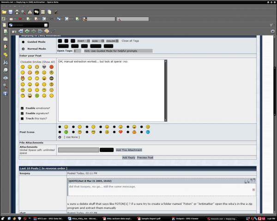Toggle the Enable emoticons checkbox
Viewport: 277px width, 221px height.
pyautogui.click(x=22, y=108)
